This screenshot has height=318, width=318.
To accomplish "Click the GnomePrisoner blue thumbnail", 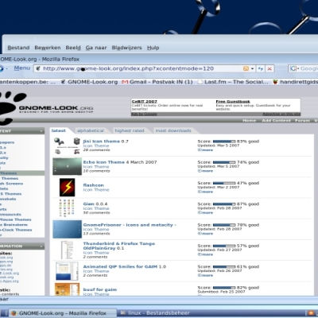I will 67,229.
